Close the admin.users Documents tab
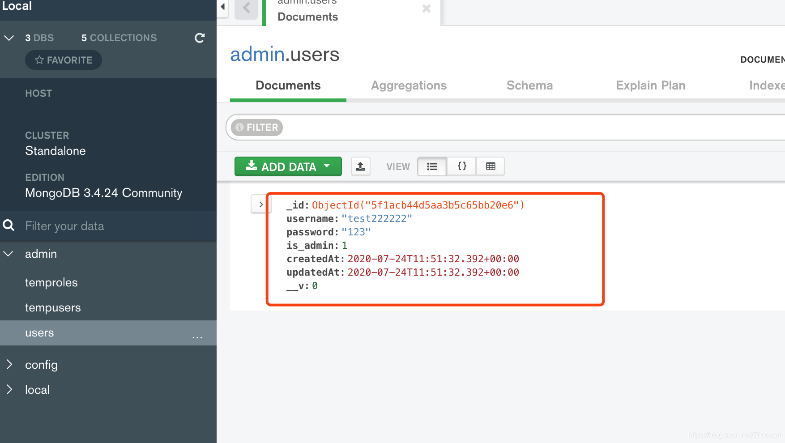 point(426,9)
